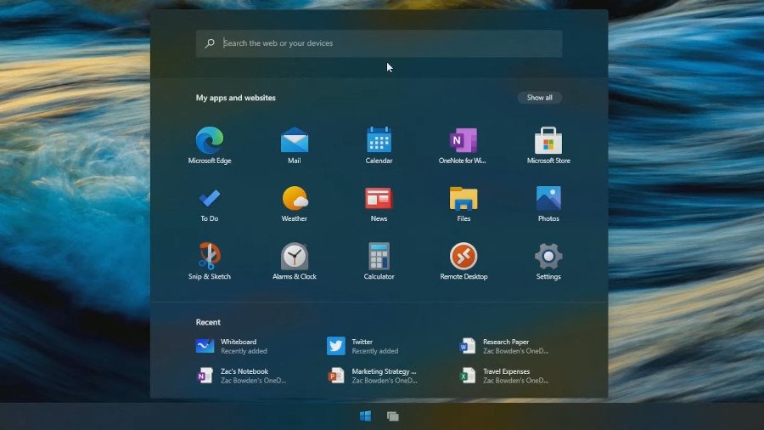Launch the Mail app

295,141
